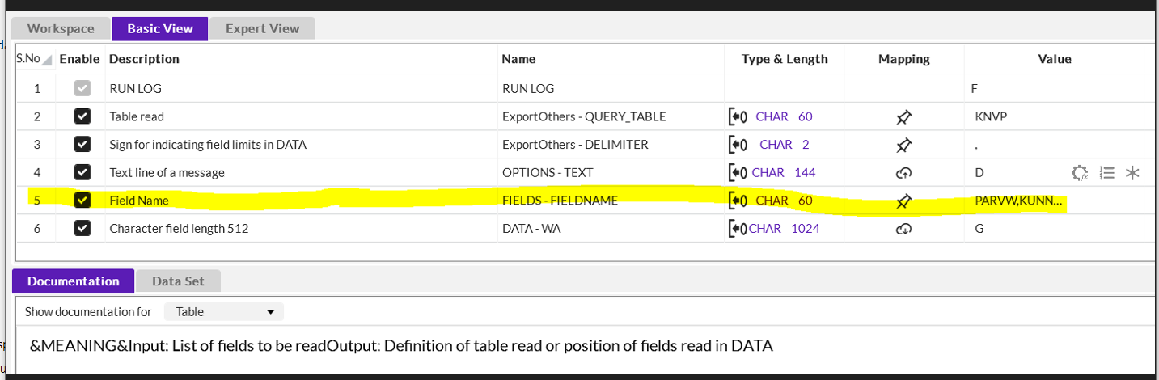Click the pin mapping icon in Field Name row
The width and height of the screenshot is (1159, 380).
tap(904, 201)
